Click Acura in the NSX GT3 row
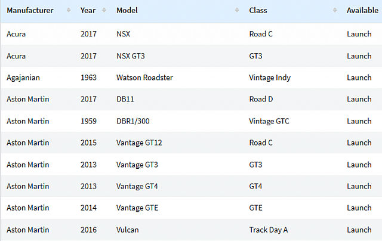Screen dimensions: 382x241 tap(16, 56)
